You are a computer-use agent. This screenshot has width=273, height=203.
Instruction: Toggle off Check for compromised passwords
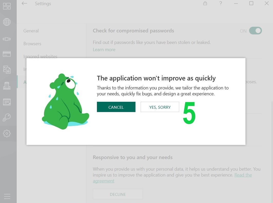[255, 31]
